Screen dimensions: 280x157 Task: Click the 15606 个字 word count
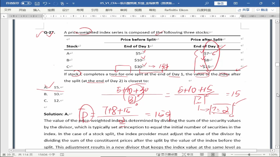pos(46,155)
